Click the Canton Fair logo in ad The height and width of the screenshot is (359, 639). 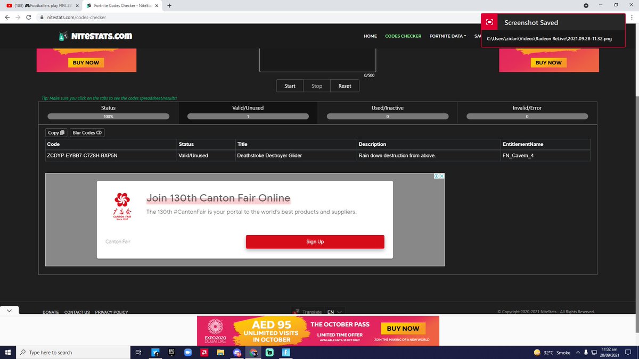pos(122,206)
